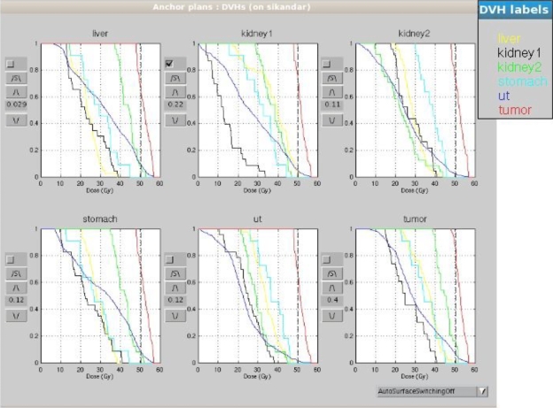
Task: Click inside the stomach DVH plot
Action: (100, 296)
